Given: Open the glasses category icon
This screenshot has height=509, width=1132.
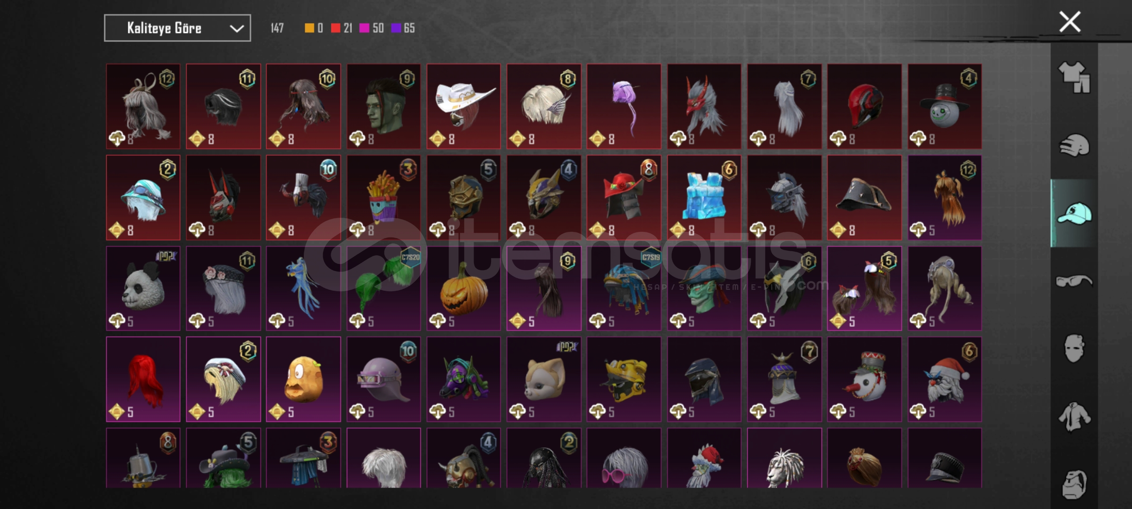Looking at the screenshot, I should (1074, 281).
